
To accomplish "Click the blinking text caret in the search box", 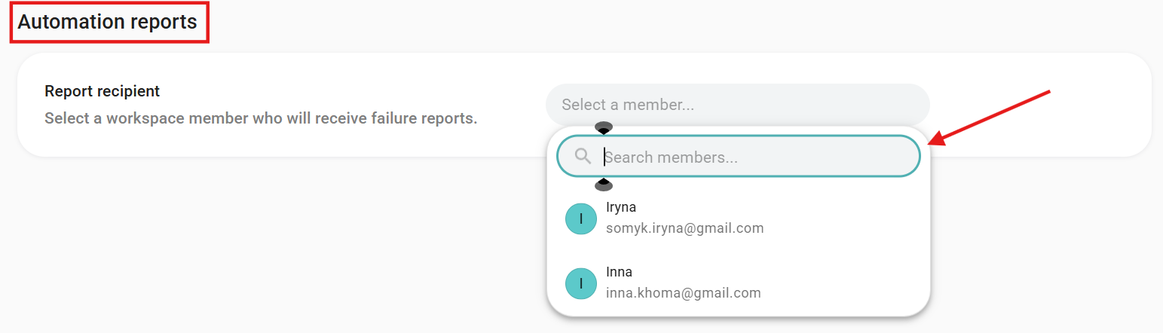I will pyautogui.click(x=604, y=157).
